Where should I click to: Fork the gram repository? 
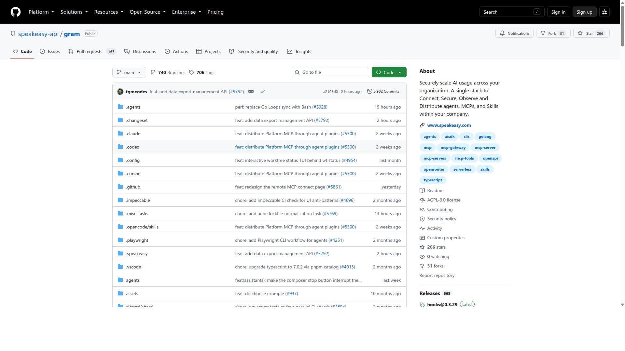click(553, 33)
